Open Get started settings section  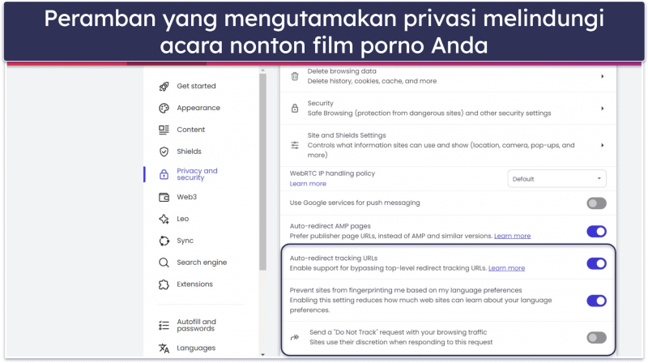click(196, 86)
